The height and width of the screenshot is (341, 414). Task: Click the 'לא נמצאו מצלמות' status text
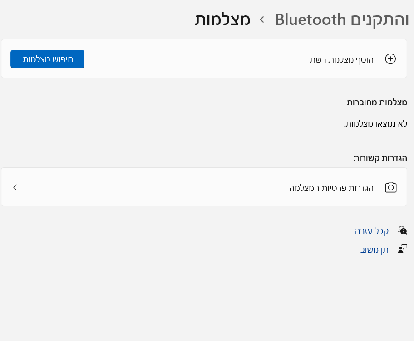click(x=375, y=123)
